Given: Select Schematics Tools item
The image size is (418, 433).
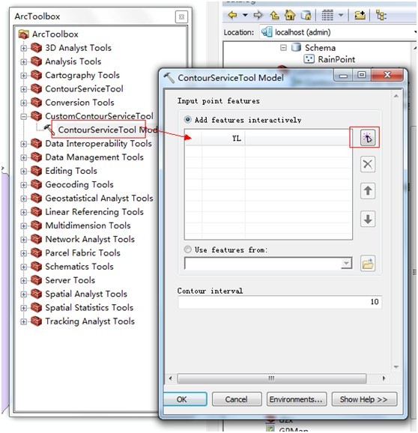Looking at the screenshot, I should coord(79,267).
